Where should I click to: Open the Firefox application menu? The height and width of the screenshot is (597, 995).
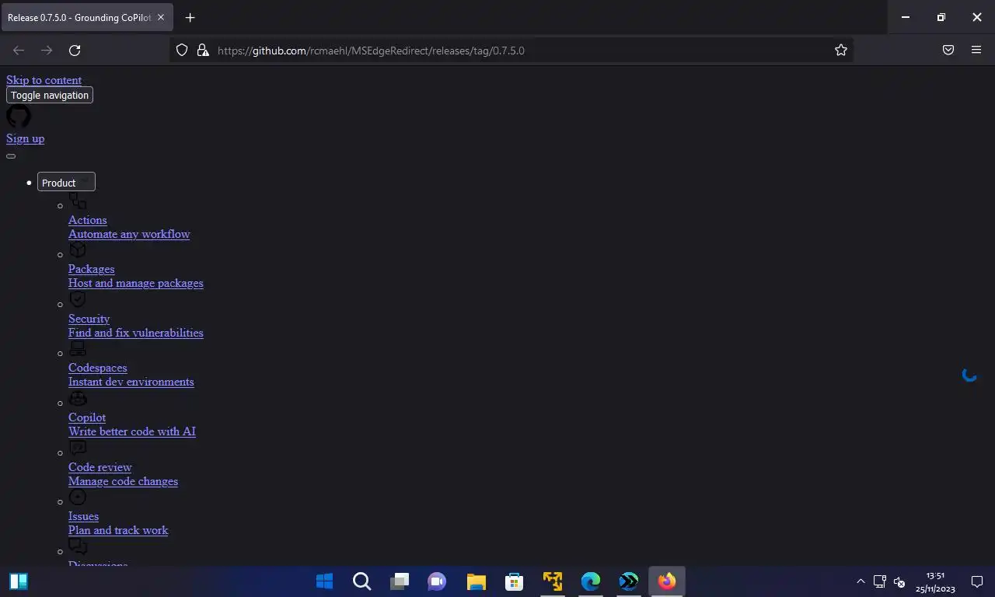tap(976, 50)
